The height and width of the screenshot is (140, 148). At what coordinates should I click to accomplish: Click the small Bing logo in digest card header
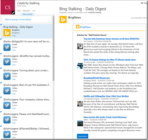[x=77, y=27]
